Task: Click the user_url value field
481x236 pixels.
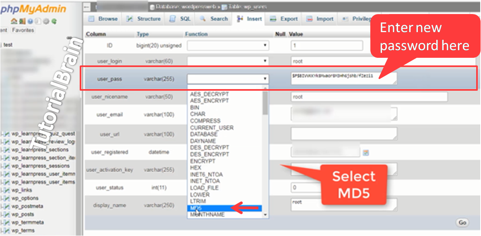Action: pyautogui.click(x=344, y=134)
